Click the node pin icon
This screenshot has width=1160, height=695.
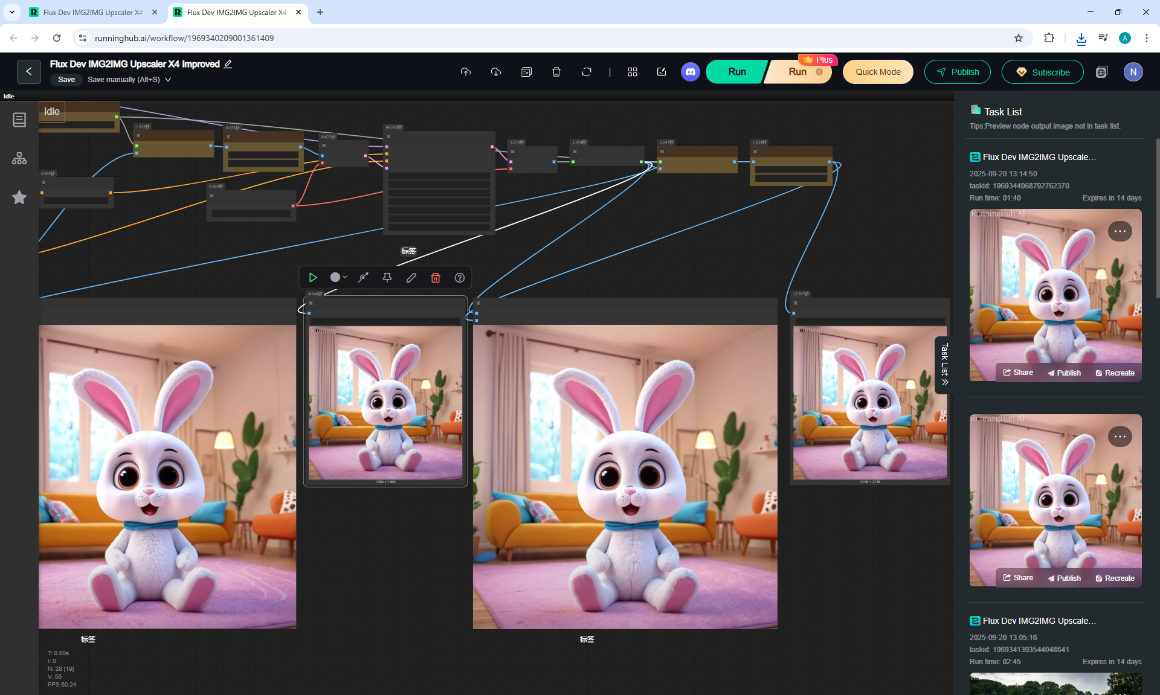coord(387,278)
